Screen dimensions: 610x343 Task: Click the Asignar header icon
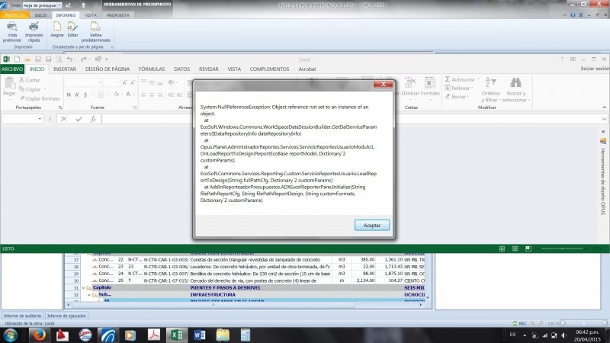[x=57, y=27]
